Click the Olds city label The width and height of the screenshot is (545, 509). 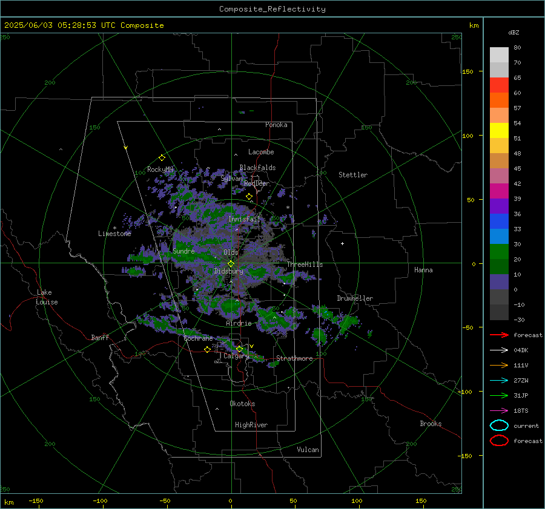(231, 252)
